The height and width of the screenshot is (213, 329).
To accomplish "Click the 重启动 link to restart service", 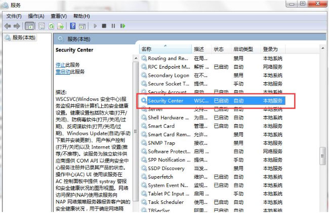I will 63,72.
